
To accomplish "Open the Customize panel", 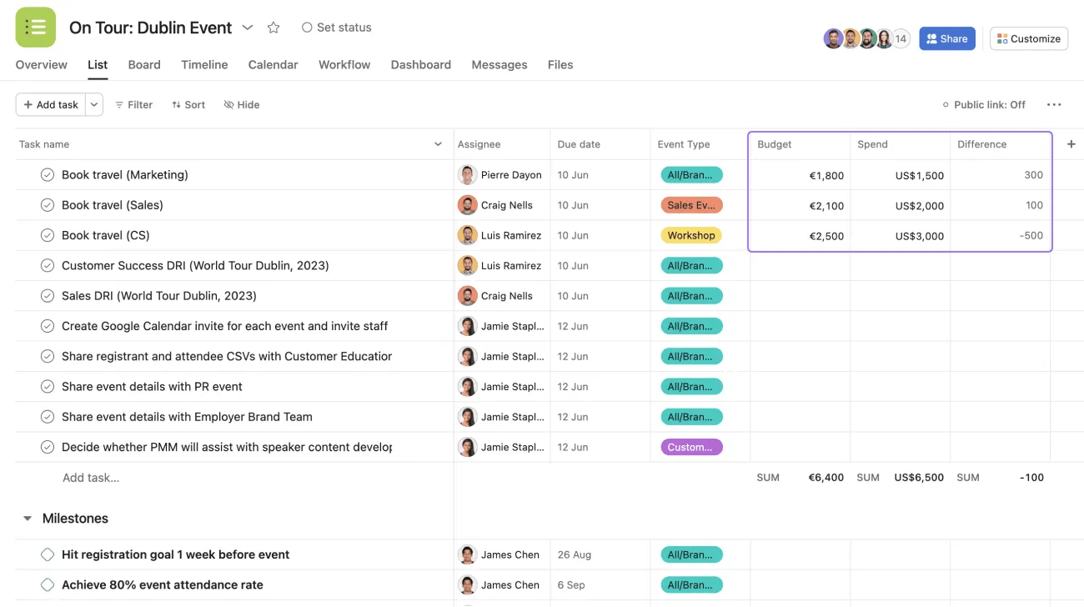I will pos(1028,38).
